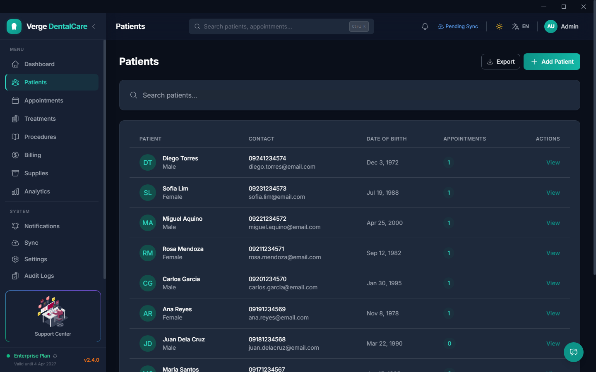
Task: Click the APPOINTMENTS column header
Action: coord(465,139)
